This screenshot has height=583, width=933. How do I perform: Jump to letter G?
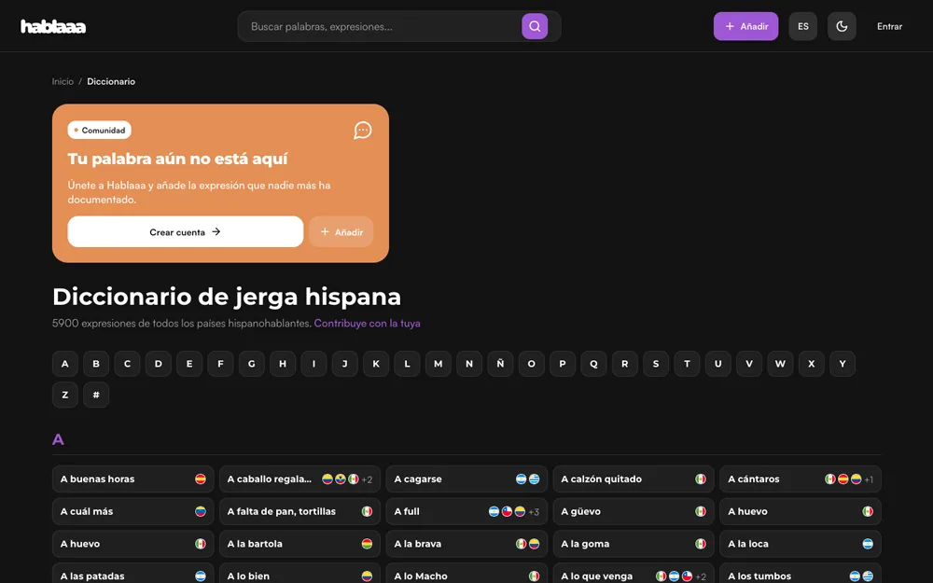tap(251, 364)
